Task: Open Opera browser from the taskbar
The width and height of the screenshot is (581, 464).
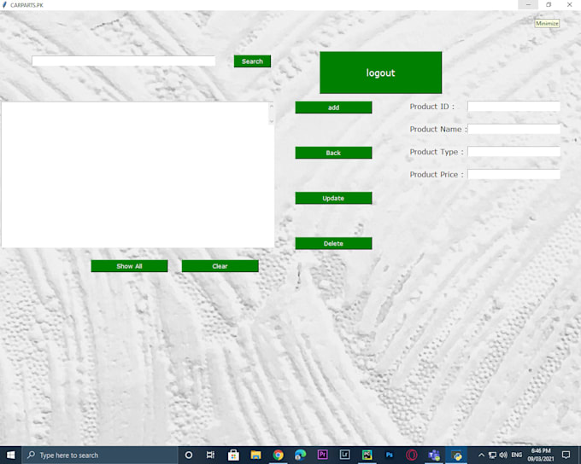Action: tap(412, 455)
